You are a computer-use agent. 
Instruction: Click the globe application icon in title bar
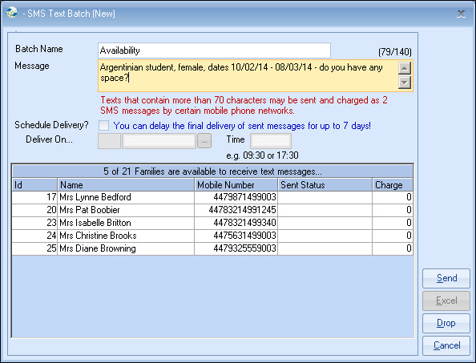coord(12,13)
